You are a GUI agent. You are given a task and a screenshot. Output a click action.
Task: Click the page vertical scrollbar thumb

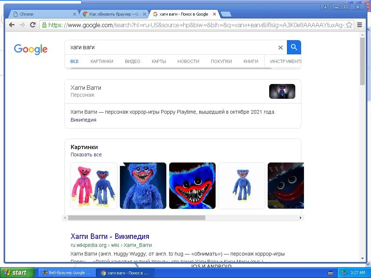362,61
